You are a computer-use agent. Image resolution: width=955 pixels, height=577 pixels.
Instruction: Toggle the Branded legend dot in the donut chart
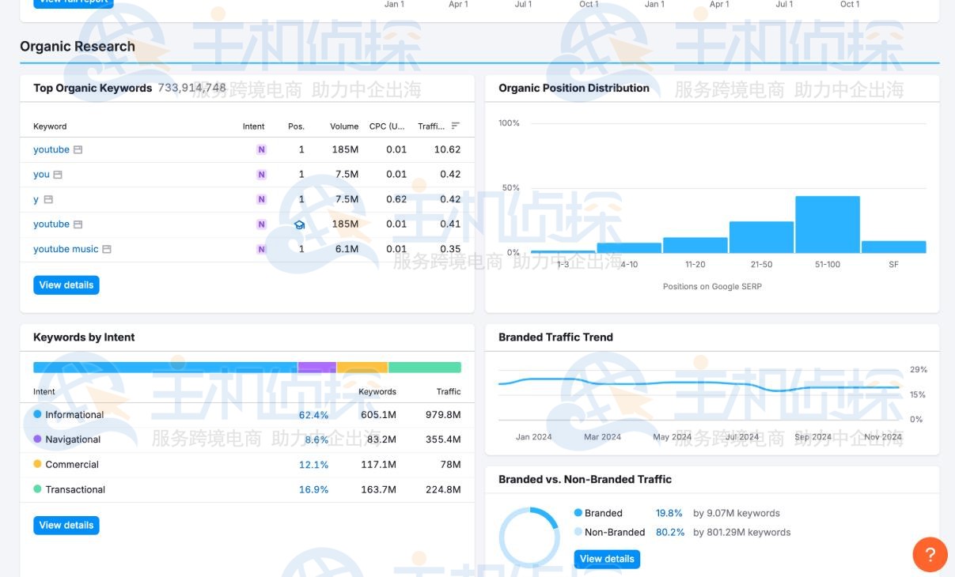577,513
